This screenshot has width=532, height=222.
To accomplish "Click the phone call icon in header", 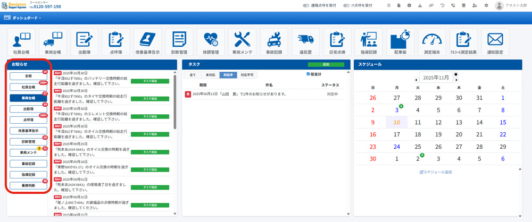I will click(453, 5).
